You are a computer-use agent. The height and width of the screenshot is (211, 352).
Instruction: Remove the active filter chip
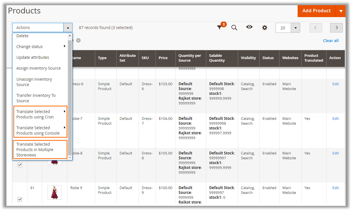point(78,40)
